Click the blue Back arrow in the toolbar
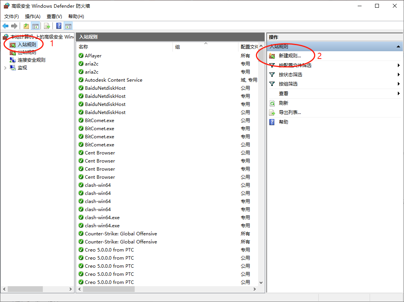The height and width of the screenshot is (302, 404). [5, 26]
